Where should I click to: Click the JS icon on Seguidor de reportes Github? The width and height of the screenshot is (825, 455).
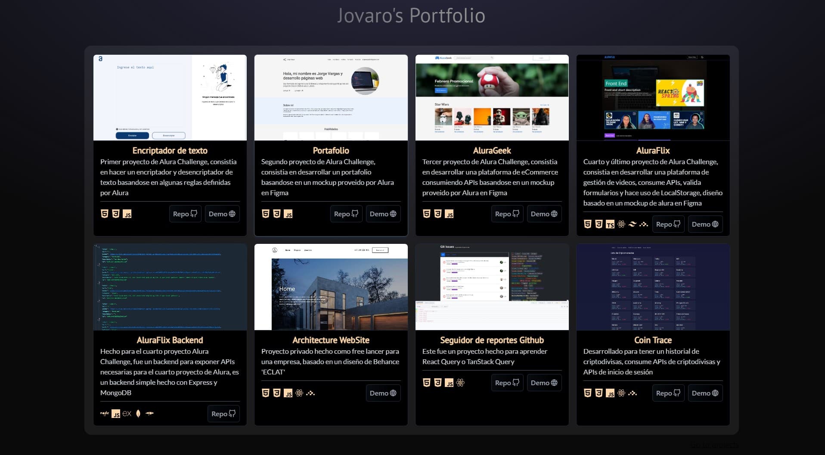[x=449, y=383]
